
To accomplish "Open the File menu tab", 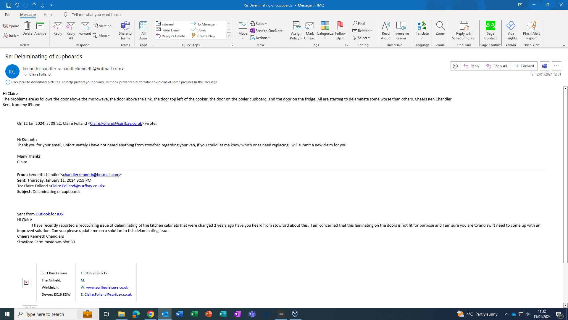I will click(x=8, y=15).
